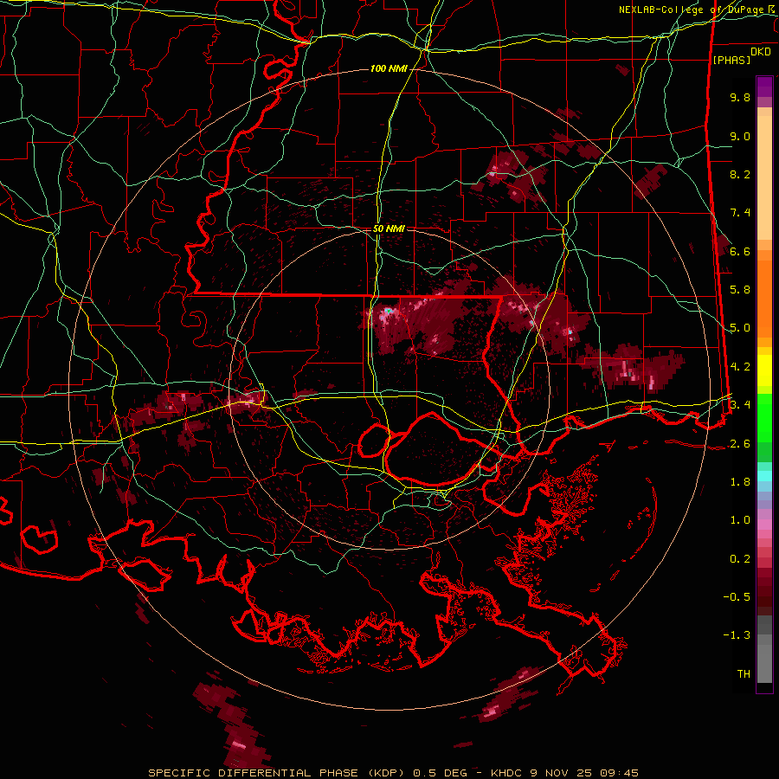
Task: Click the 8.2 value on the color scale
Action: tap(740, 174)
